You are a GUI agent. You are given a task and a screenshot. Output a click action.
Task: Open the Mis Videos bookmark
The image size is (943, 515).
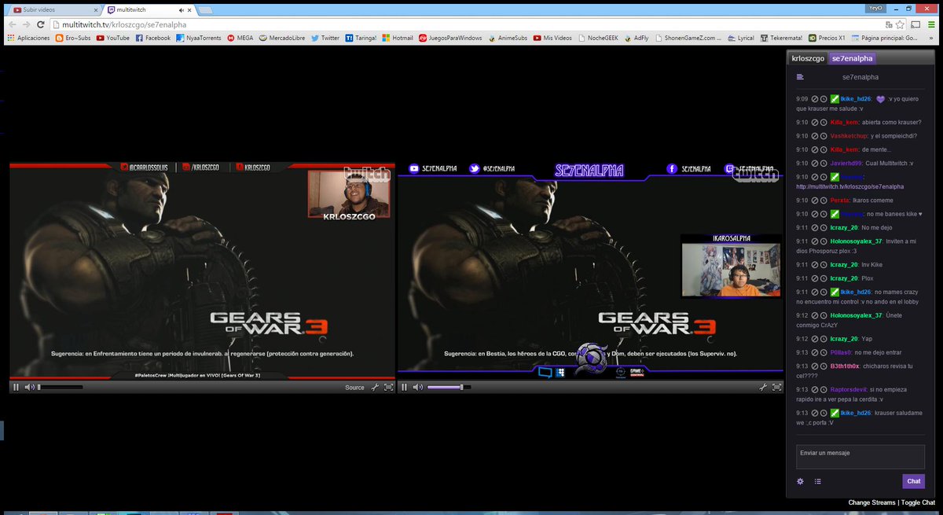click(553, 38)
